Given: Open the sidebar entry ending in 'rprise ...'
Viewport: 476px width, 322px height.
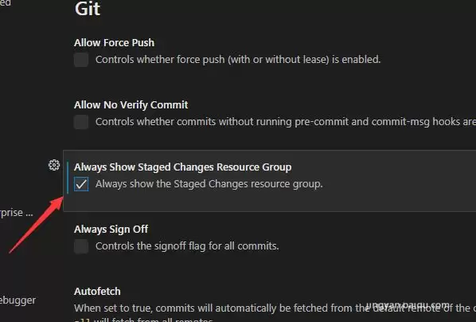Looking at the screenshot, I should pyautogui.click(x=16, y=213).
